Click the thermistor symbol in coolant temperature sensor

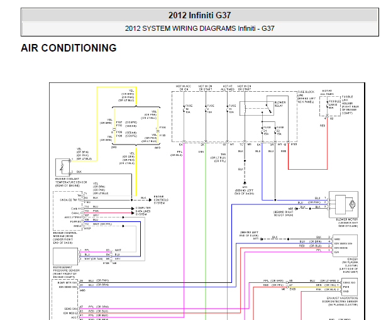62,167
